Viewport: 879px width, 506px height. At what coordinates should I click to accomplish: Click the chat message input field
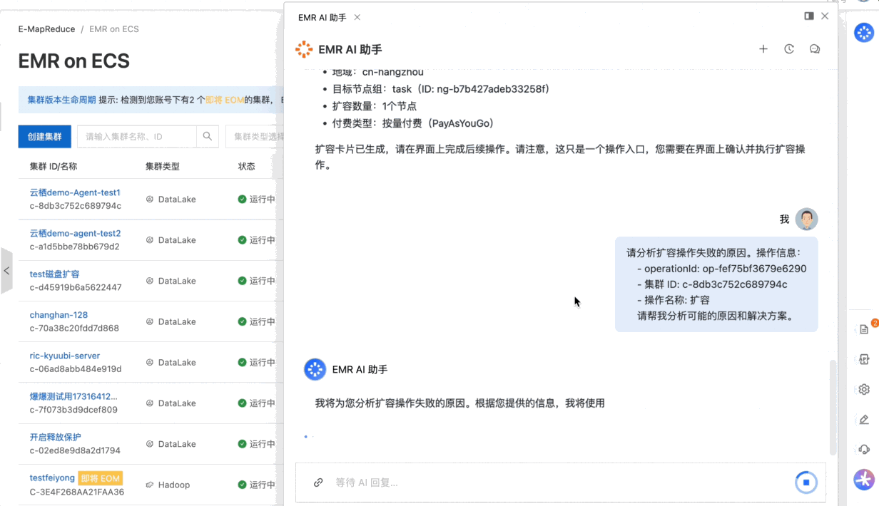tap(499, 482)
